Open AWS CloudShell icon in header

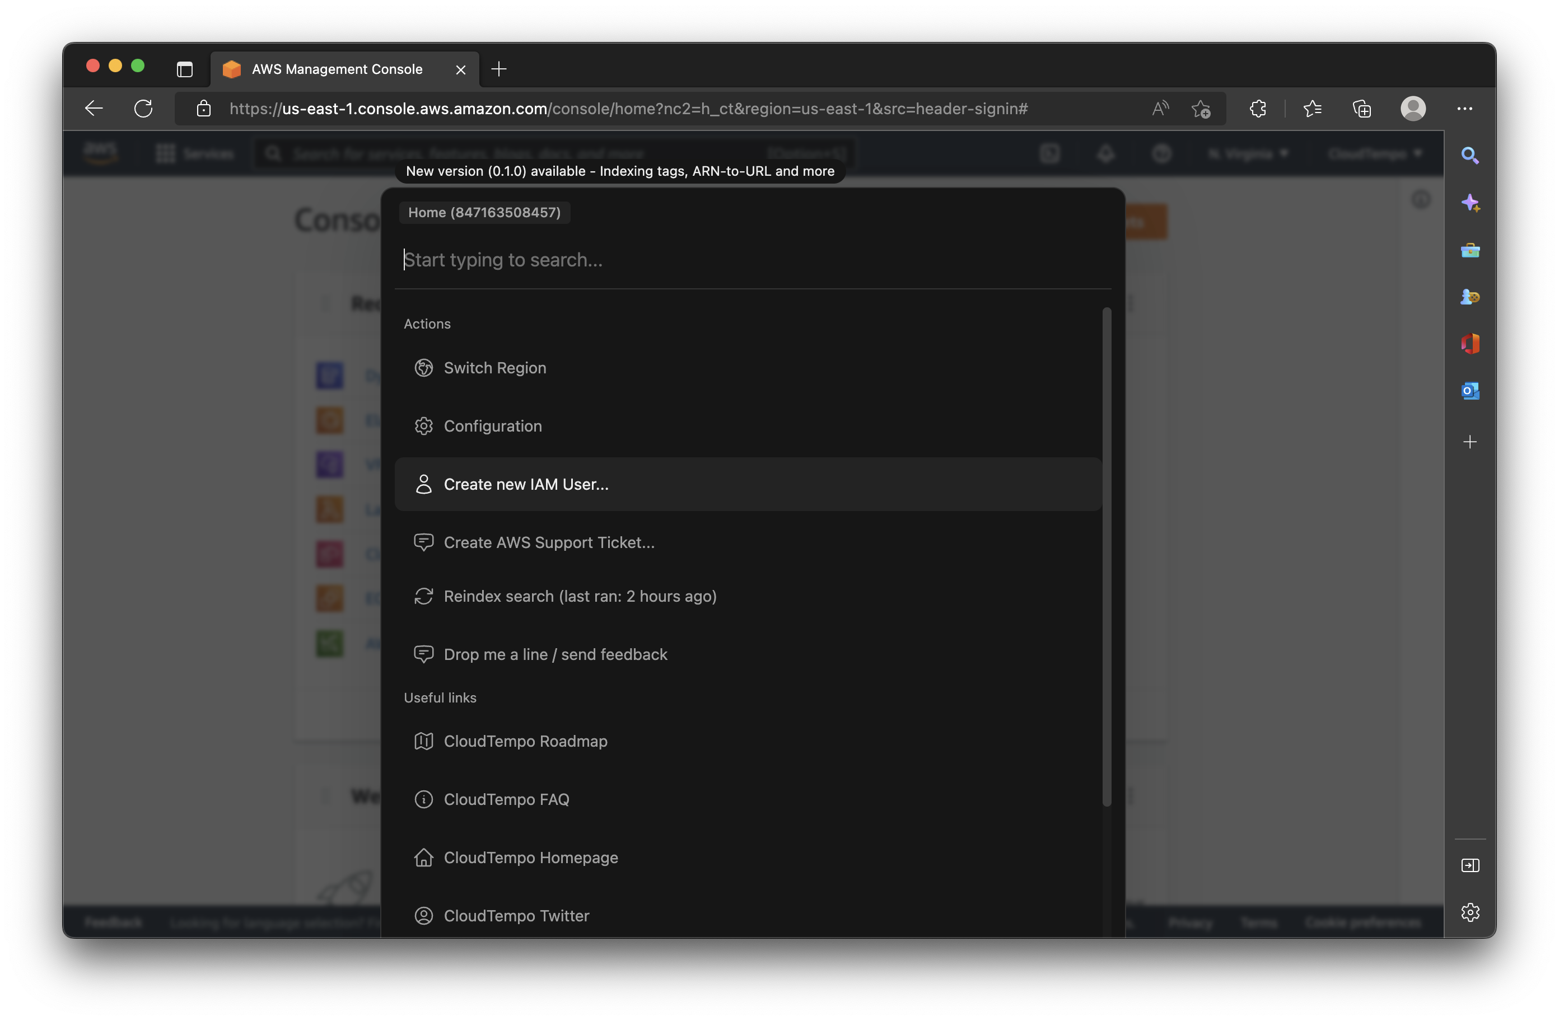(x=1050, y=154)
